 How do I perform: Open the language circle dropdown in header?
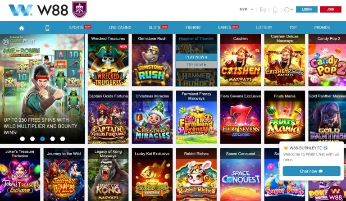(288, 9)
